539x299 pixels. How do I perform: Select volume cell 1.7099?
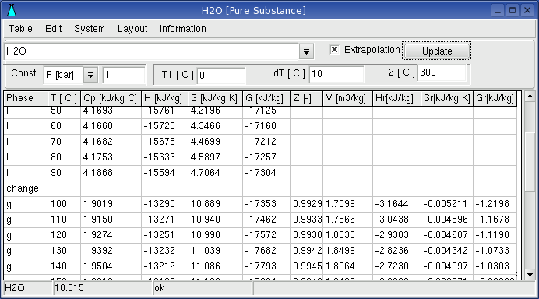pos(347,204)
